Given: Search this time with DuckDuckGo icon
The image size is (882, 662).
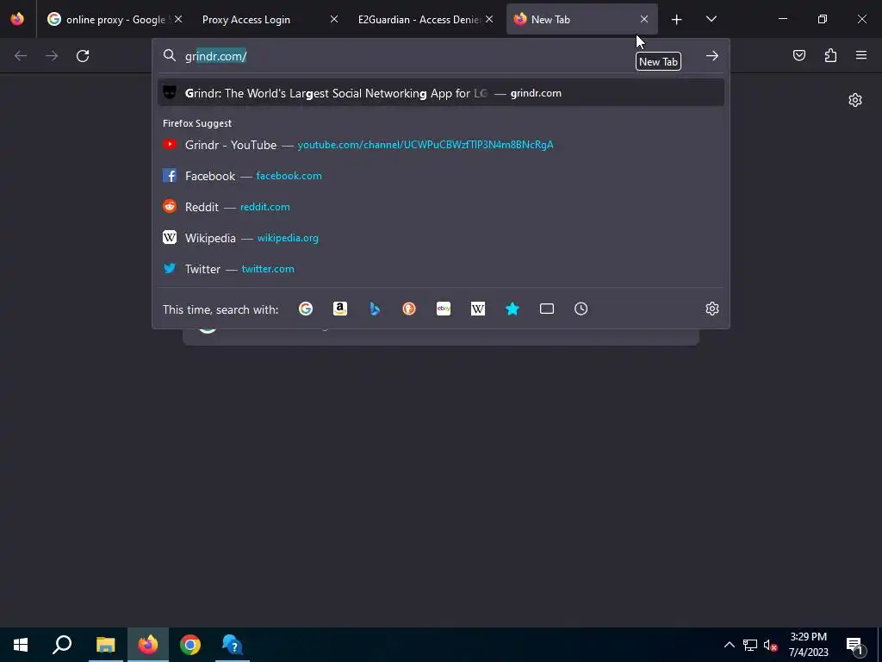Looking at the screenshot, I should tap(409, 309).
